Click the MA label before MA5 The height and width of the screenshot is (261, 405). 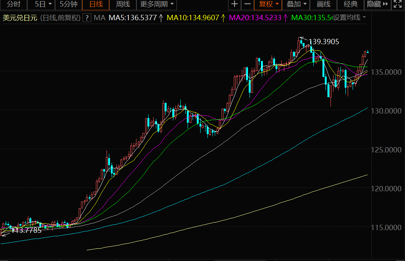[99, 18]
